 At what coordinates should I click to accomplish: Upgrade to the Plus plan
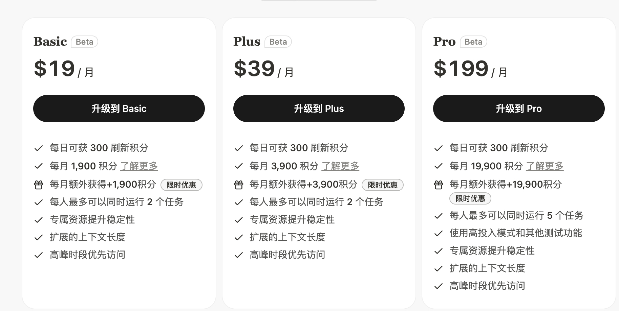tap(319, 109)
